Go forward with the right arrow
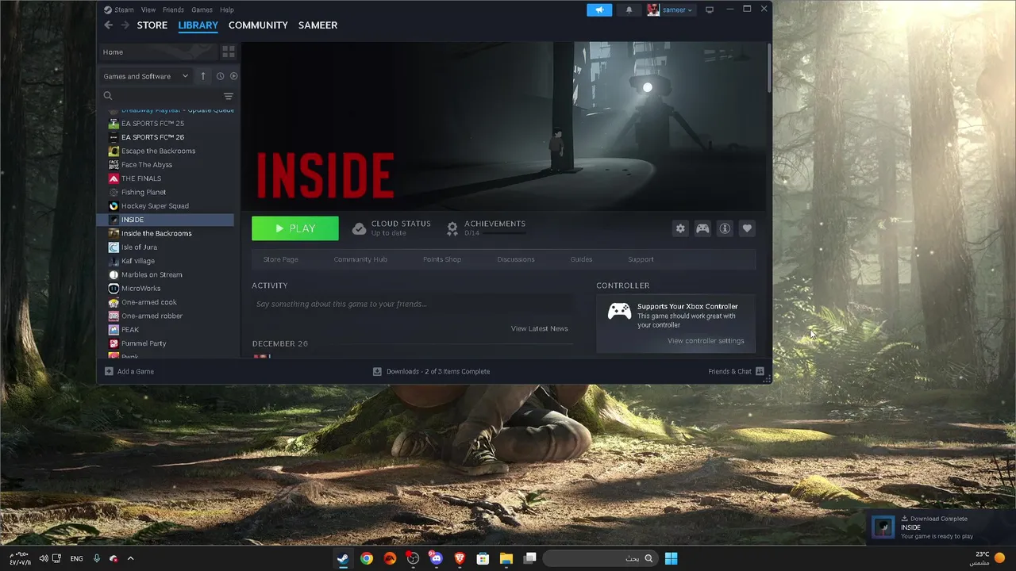Screen dimensions: 1016x571 point(125,25)
